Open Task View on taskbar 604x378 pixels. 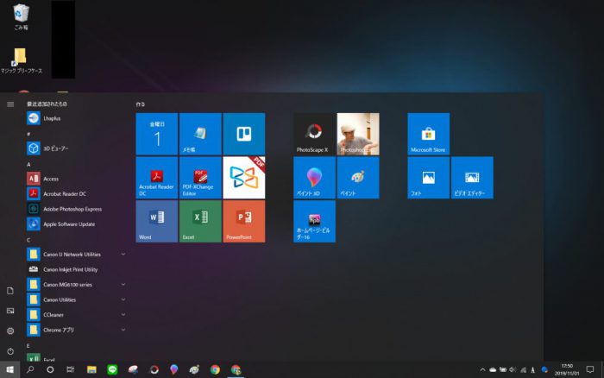71,370
